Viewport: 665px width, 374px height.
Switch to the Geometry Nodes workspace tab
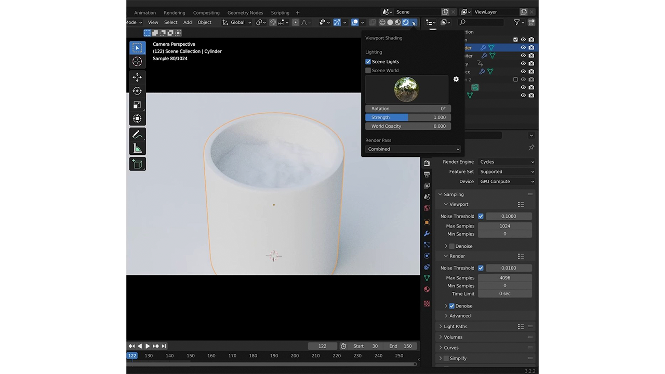coord(245,12)
